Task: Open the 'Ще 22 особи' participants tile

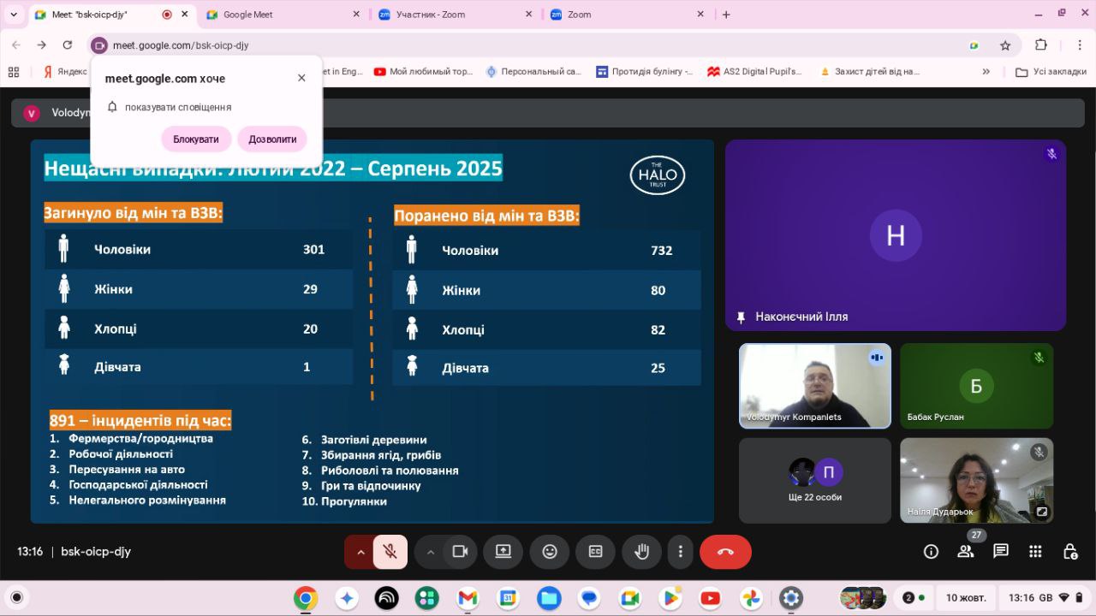Action: pos(814,480)
